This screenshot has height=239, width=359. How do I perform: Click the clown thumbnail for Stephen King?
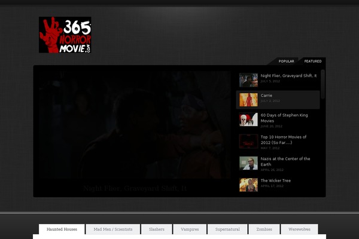tap(248, 119)
